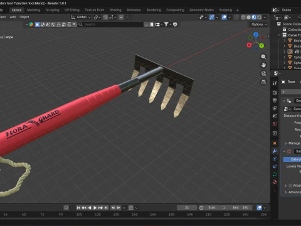The width and height of the screenshot is (301, 226).
Task: Click the shield icon in asset toolbar
Action: pos(175,24)
